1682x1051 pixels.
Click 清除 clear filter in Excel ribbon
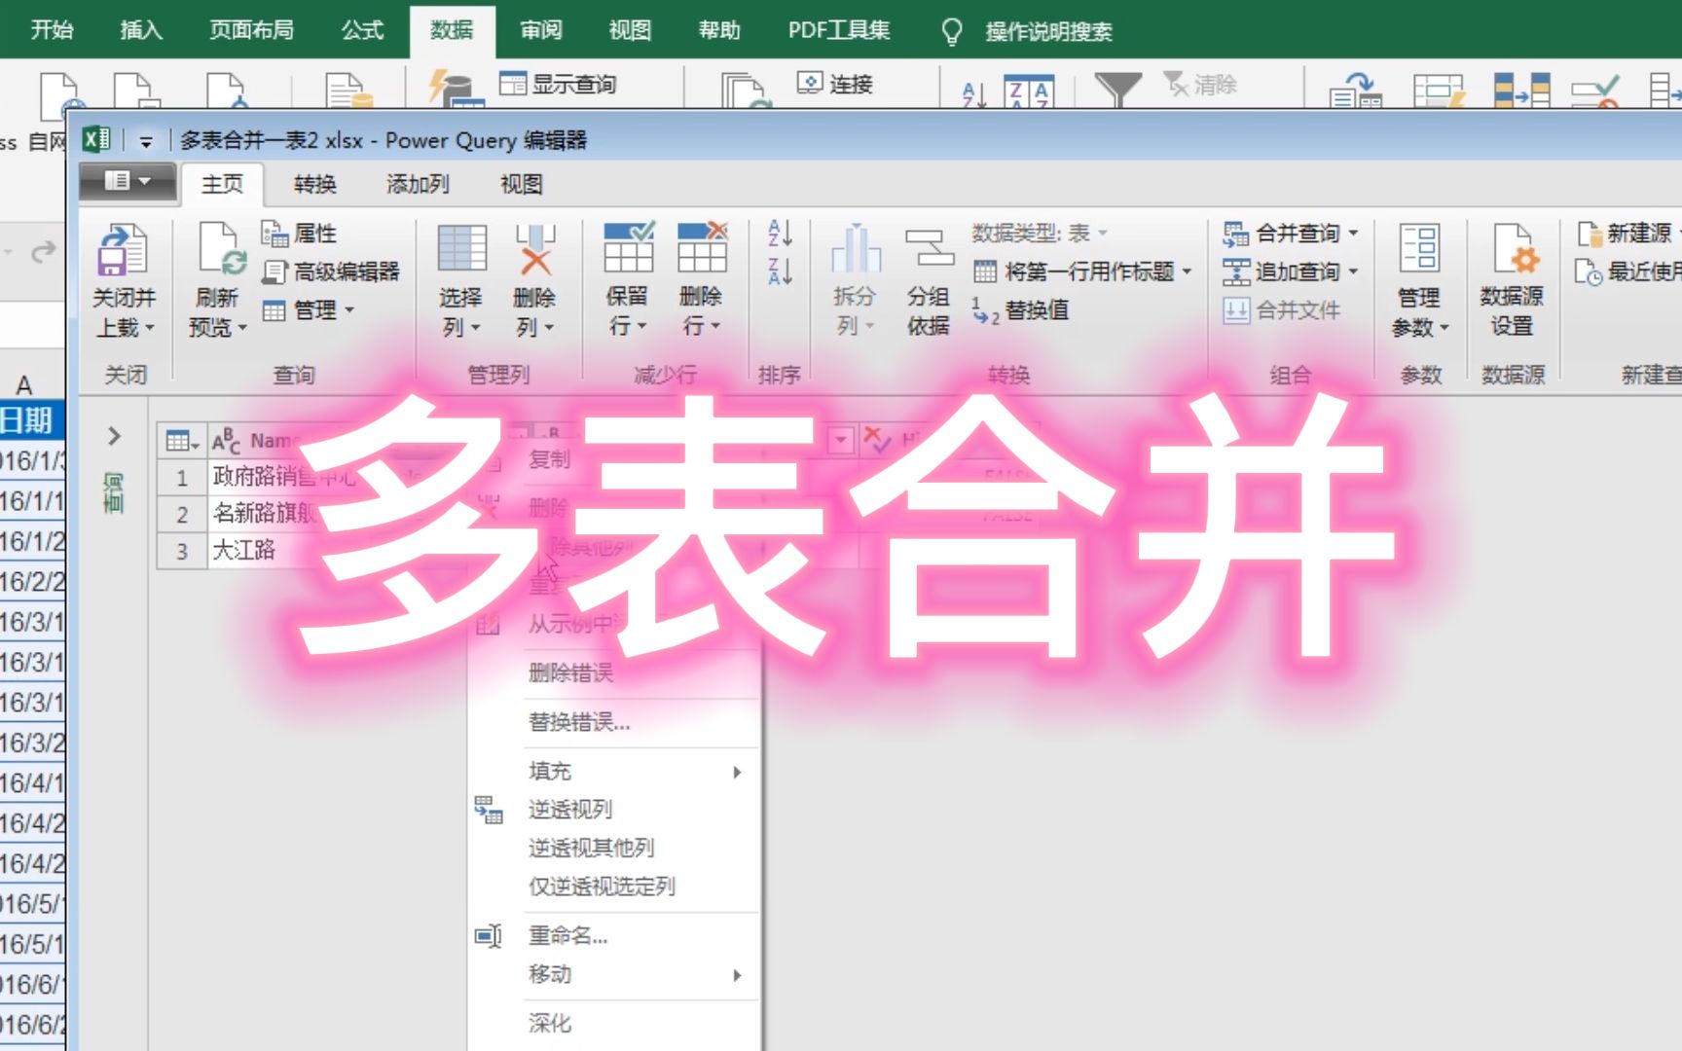click(x=1199, y=85)
